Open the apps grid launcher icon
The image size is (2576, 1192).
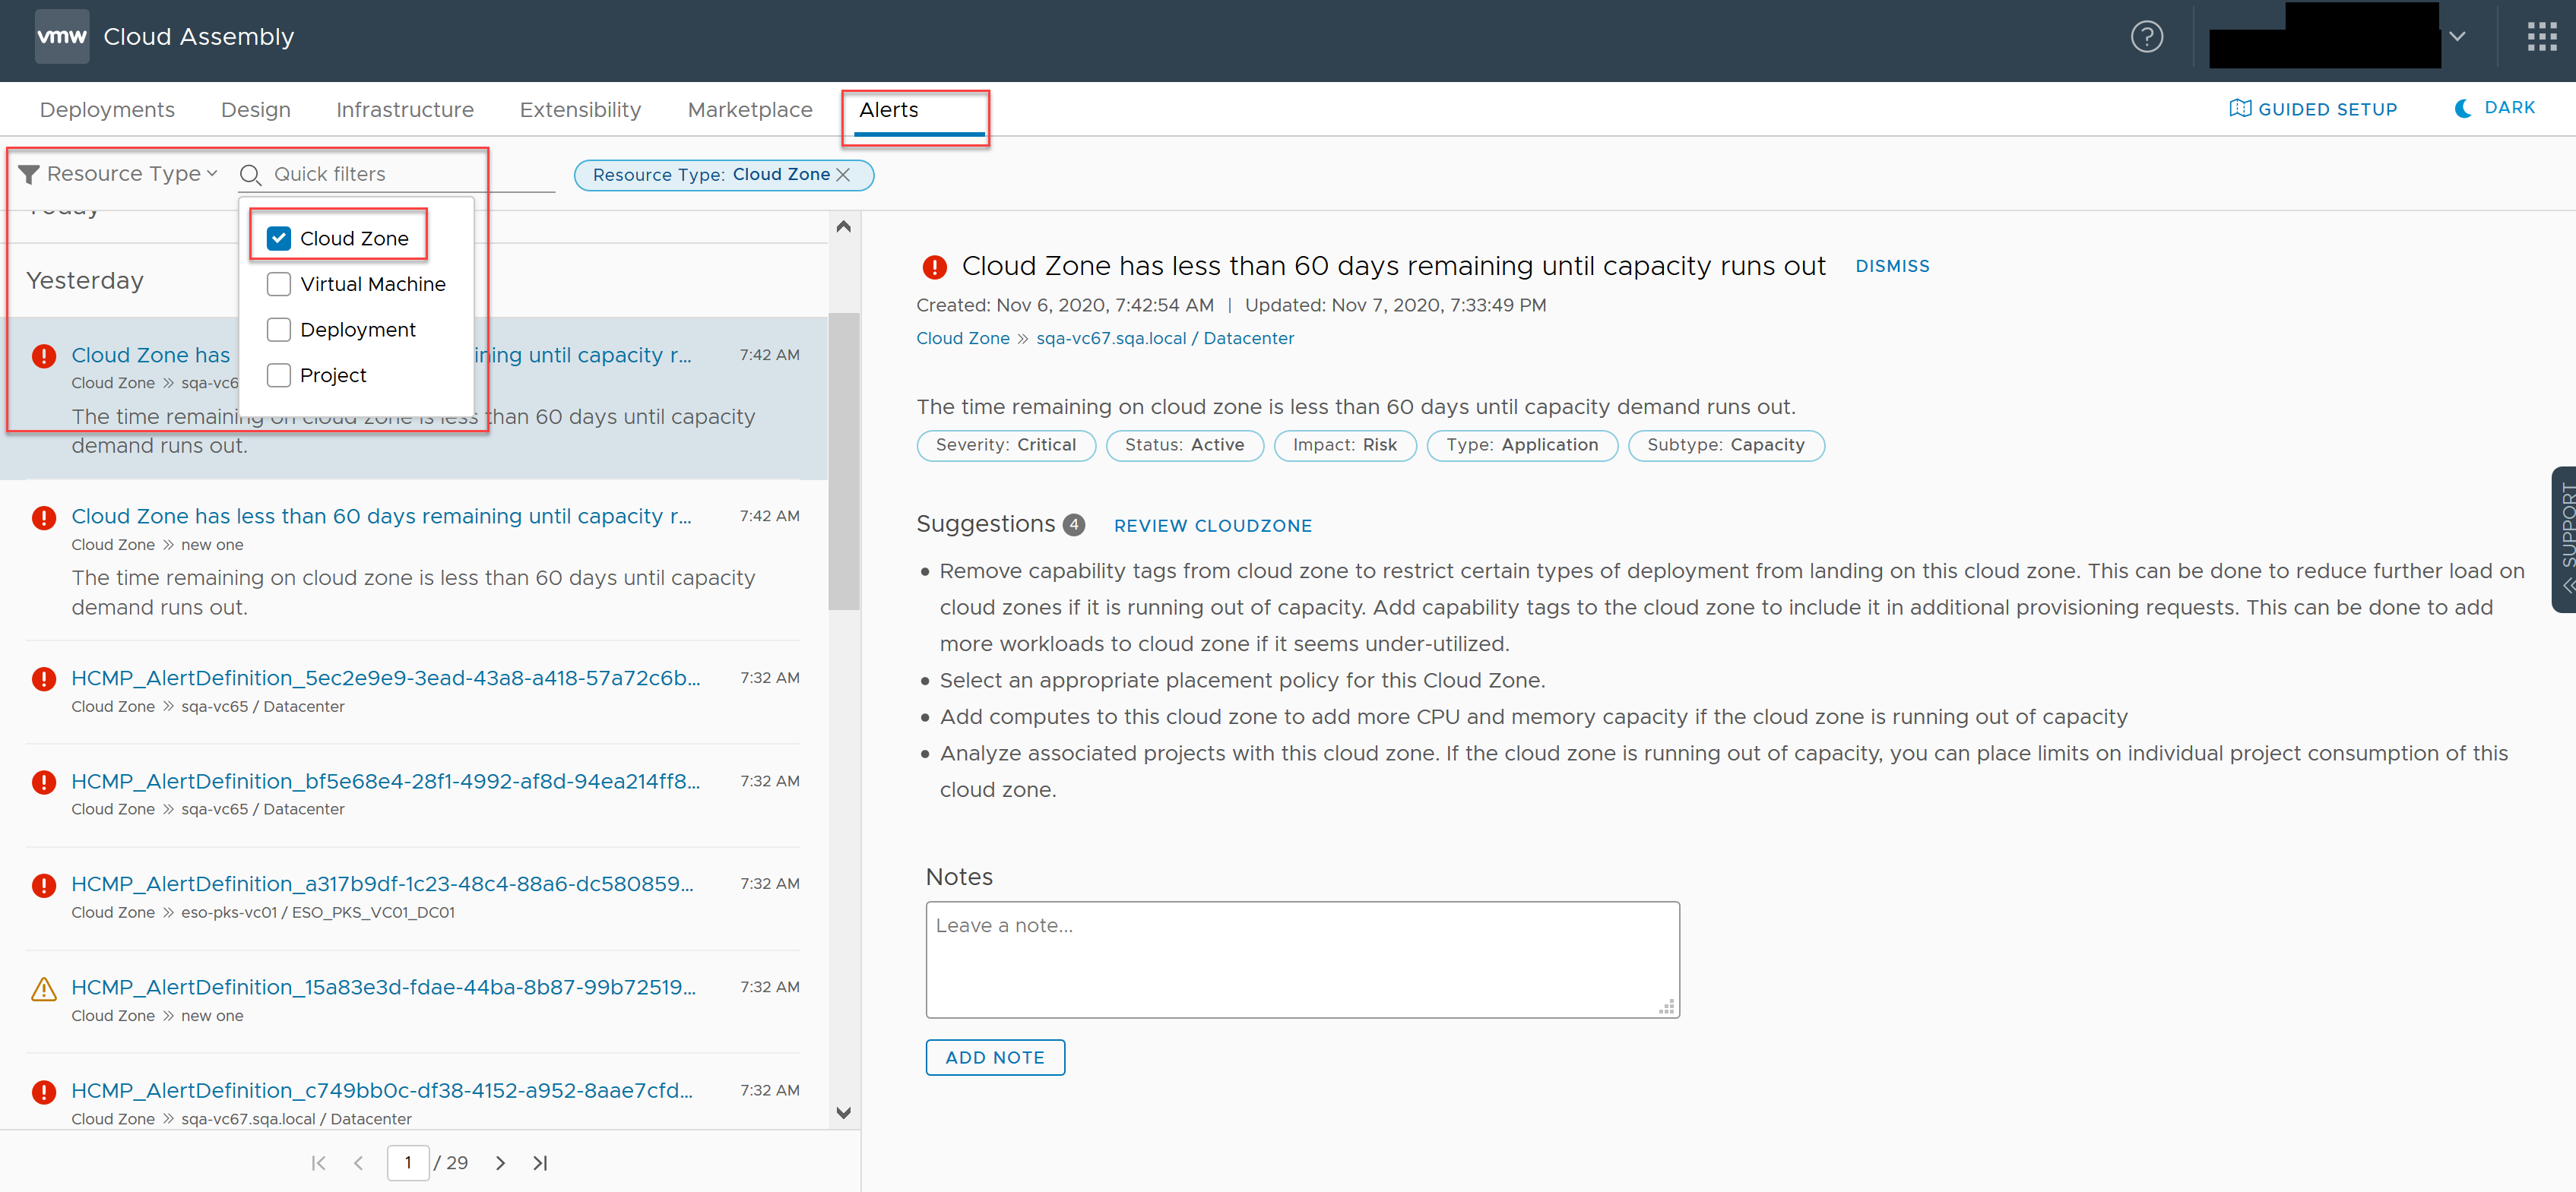pos(2541,37)
